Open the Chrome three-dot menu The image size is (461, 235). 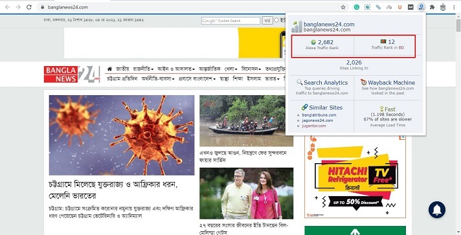pyautogui.click(x=454, y=7)
